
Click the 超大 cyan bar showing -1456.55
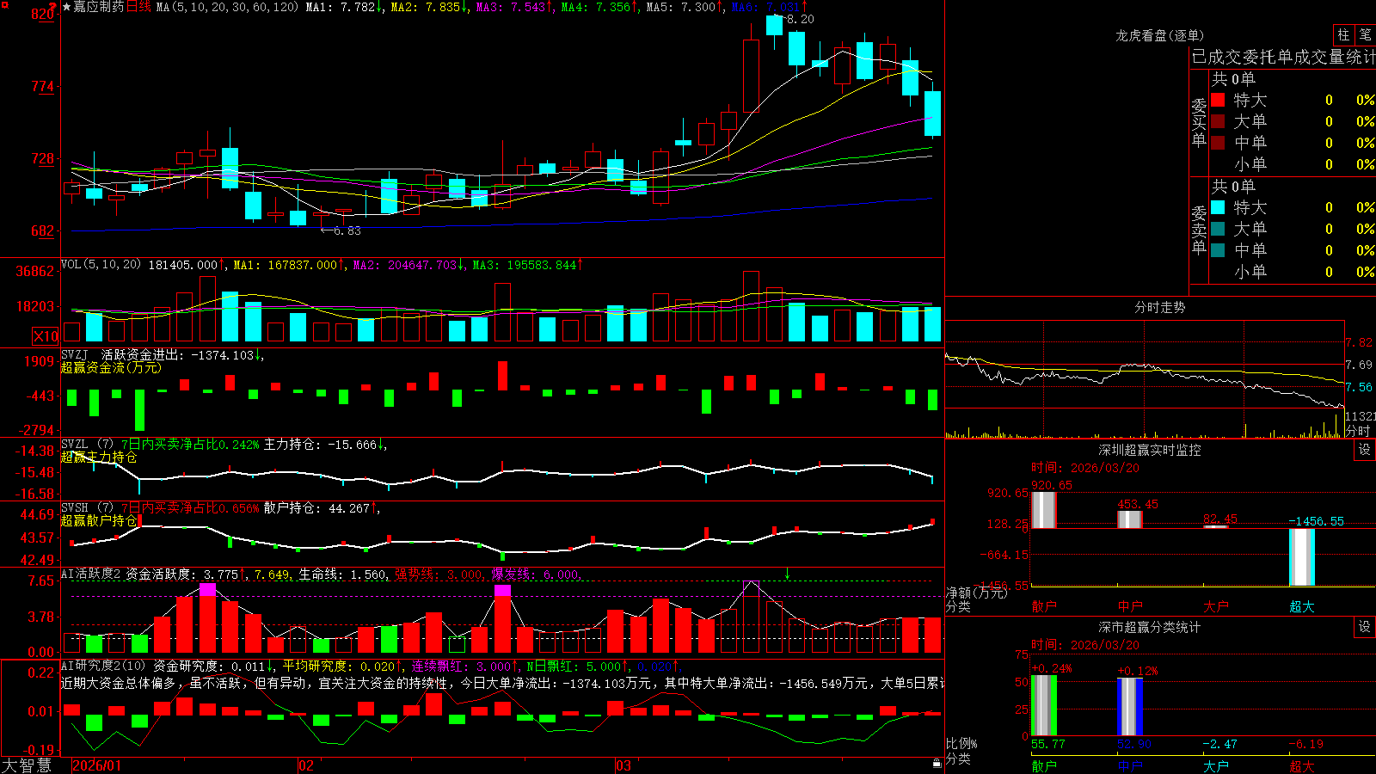coord(1301,557)
